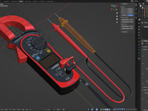Switch to the Scripting workspace tab
148x111 pixels.
(35, 2)
